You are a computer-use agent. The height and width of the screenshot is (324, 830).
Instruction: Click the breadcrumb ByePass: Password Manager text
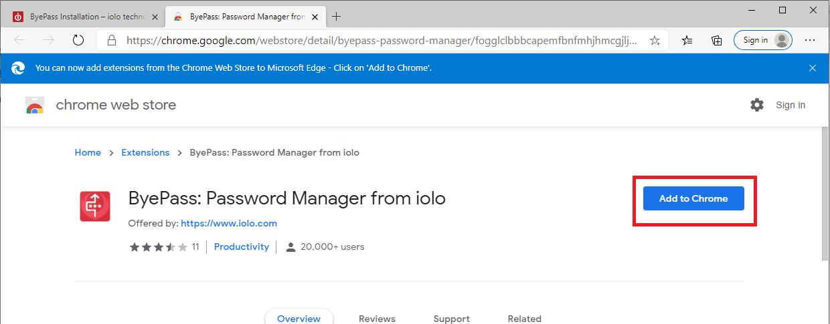[274, 152]
